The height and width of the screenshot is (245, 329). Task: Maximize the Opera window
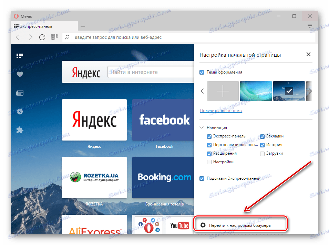point(294,16)
